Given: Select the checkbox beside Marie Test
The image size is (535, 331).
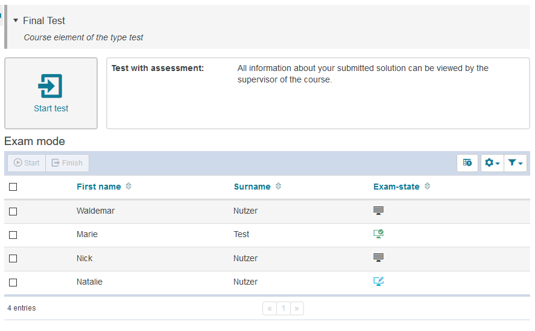Looking at the screenshot, I should [x=13, y=235].
